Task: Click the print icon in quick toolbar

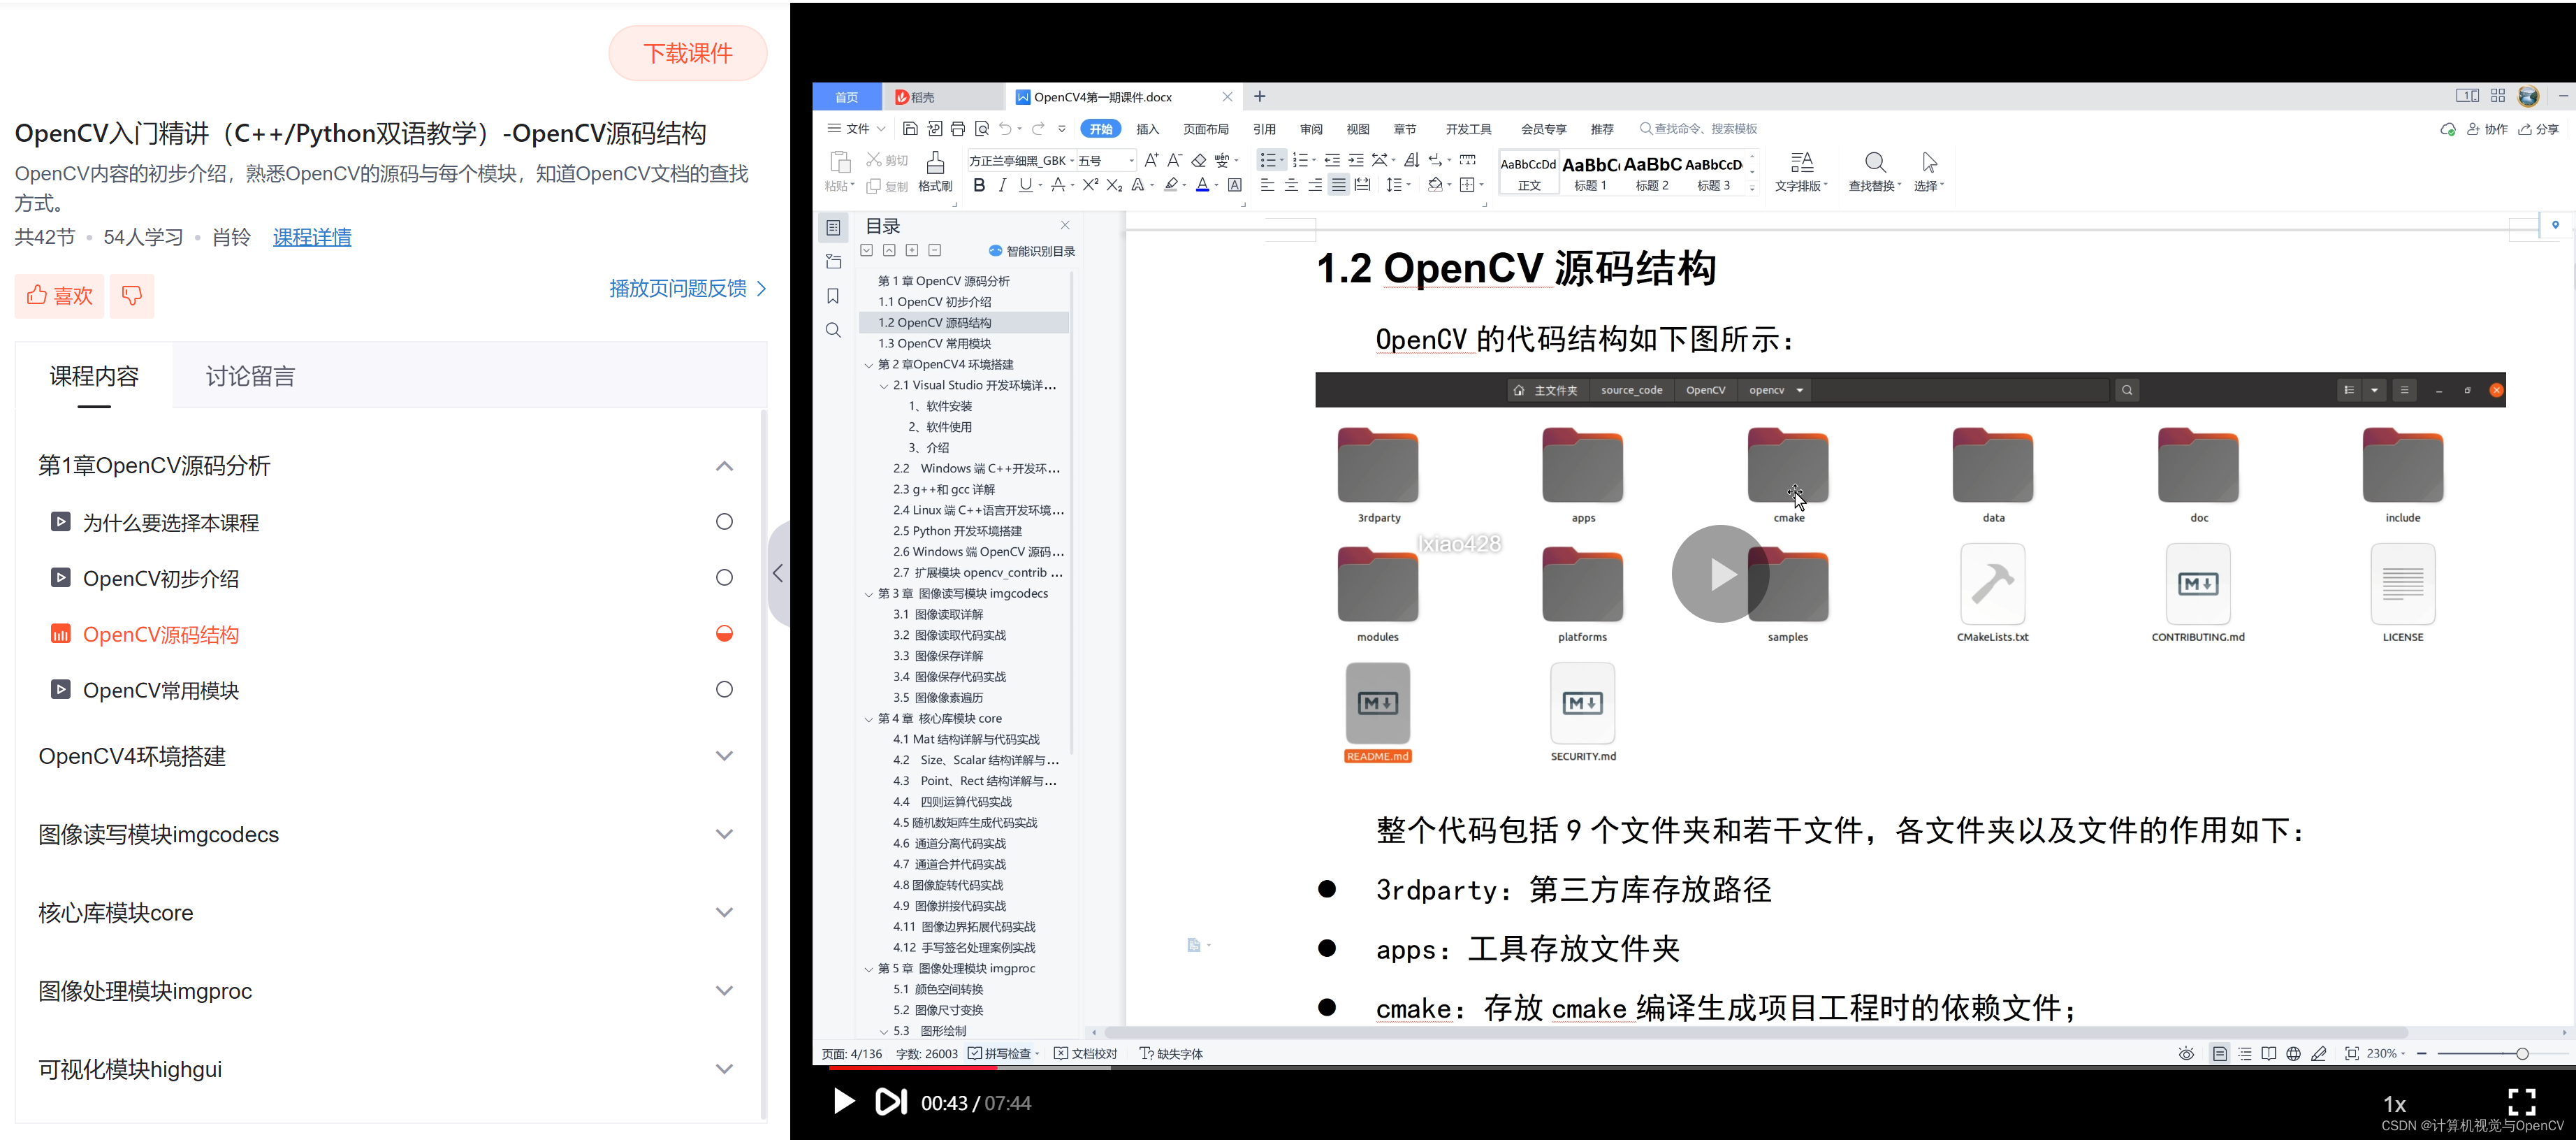Action: tap(958, 129)
